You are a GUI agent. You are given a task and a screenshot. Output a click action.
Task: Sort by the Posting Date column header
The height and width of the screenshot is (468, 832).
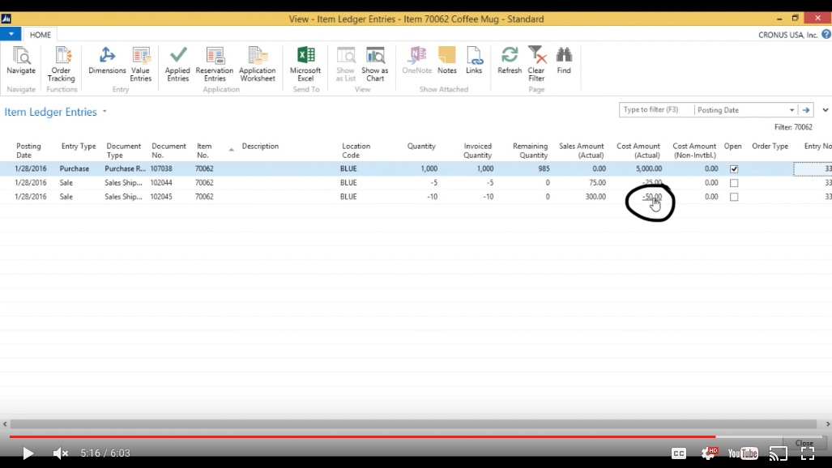[x=28, y=151]
